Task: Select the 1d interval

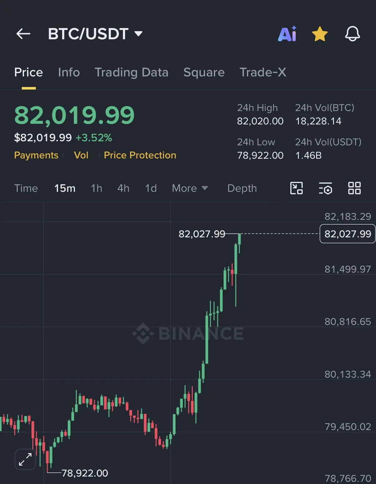Action: [x=151, y=188]
